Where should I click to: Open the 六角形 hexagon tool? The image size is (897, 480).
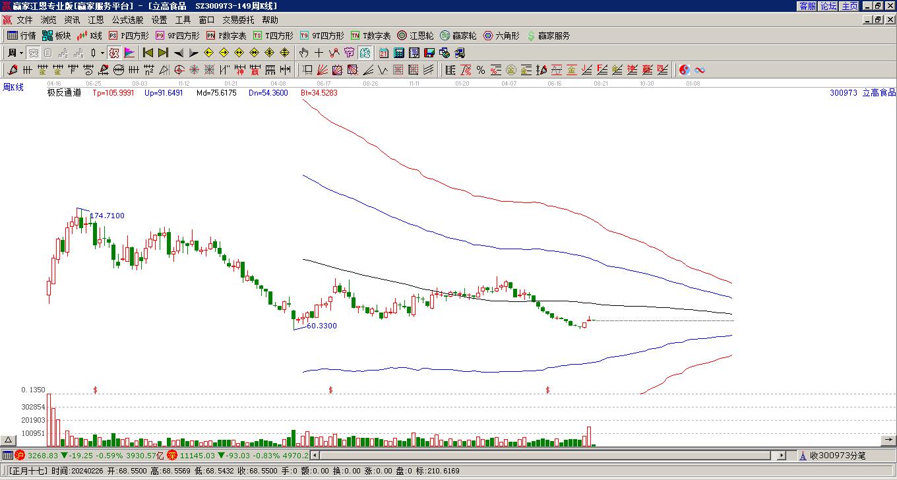pos(501,36)
